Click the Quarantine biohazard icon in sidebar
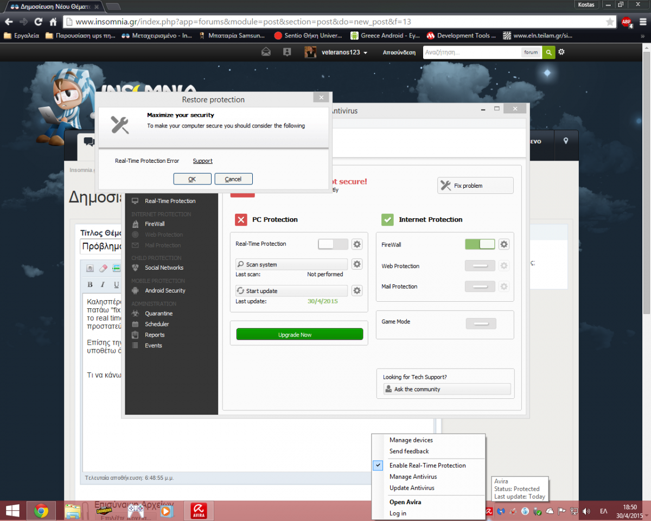This screenshot has width=651, height=521. click(135, 314)
